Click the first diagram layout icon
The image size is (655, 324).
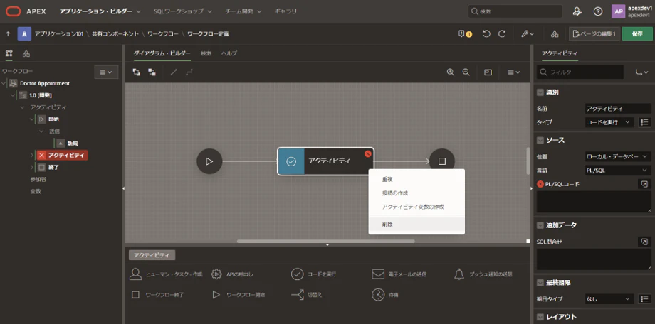click(x=136, y=72)
